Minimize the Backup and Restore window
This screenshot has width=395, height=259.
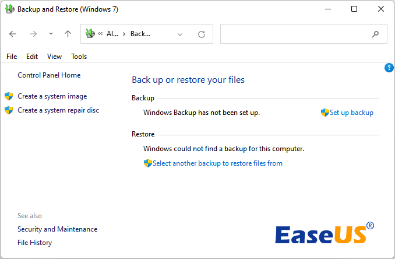[x=328, y=9]
